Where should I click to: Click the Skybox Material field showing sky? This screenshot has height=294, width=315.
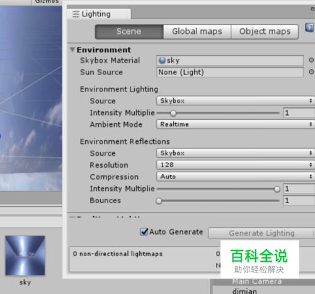click(x=230, y=61)
